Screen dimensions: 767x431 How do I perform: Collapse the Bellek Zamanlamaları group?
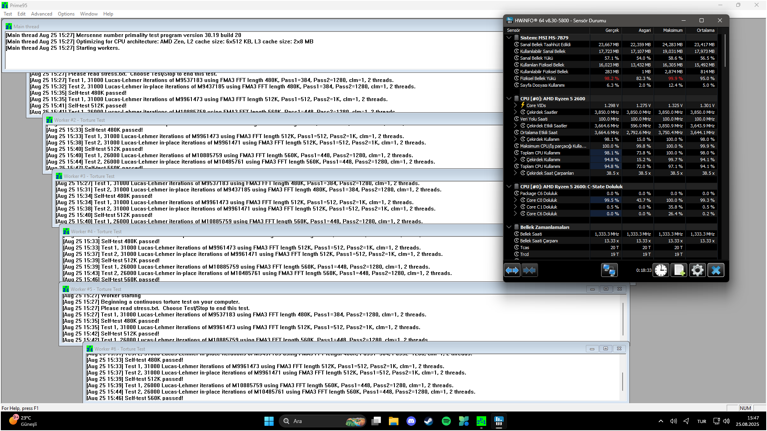[x=509, y=227]
